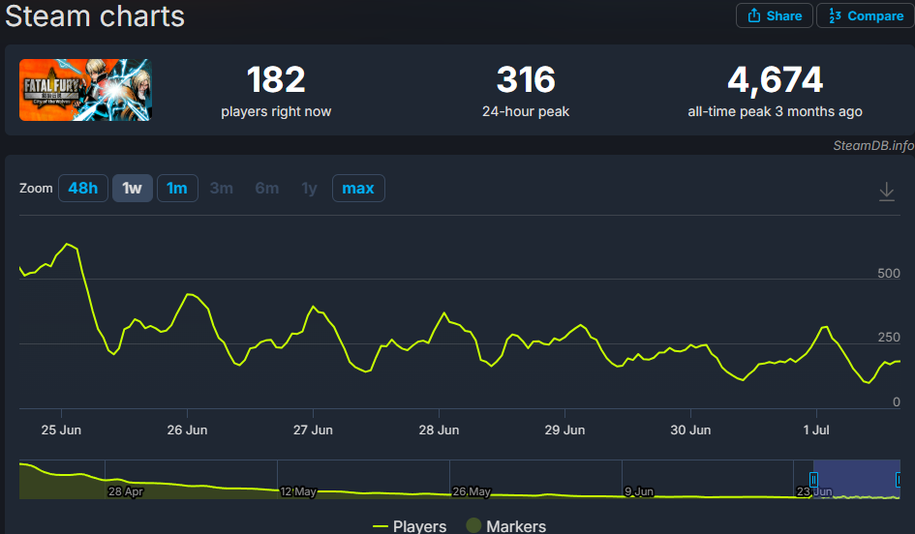Select the disabled 3m zoom option
915x534 pixels.
click(x=222, y=189)
